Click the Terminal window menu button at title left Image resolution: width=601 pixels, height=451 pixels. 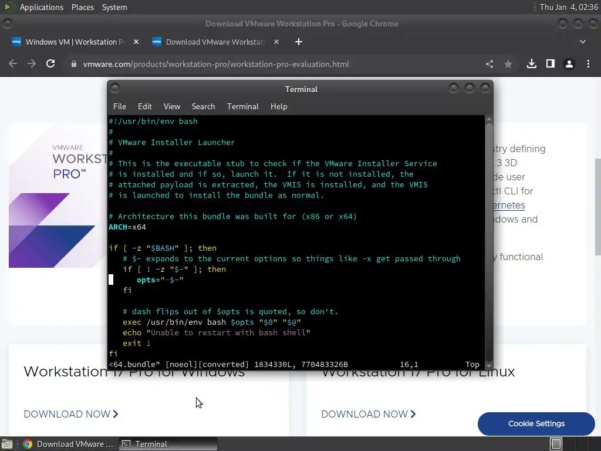(x=115, y=89)
